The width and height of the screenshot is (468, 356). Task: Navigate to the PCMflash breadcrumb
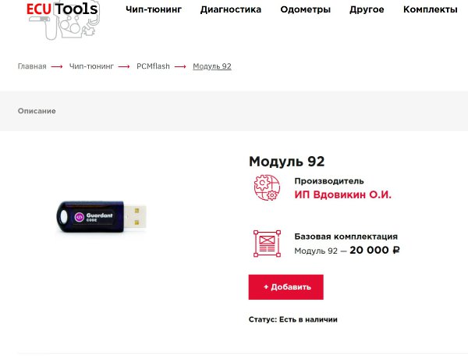click(152, 66)
